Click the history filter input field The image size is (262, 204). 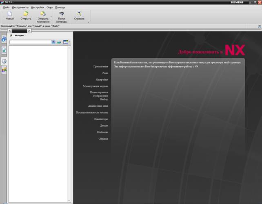pos(31,42)
